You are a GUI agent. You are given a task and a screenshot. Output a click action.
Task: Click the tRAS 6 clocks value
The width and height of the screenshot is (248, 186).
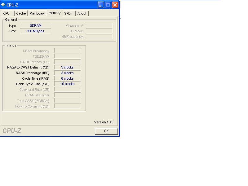point(67,78)
